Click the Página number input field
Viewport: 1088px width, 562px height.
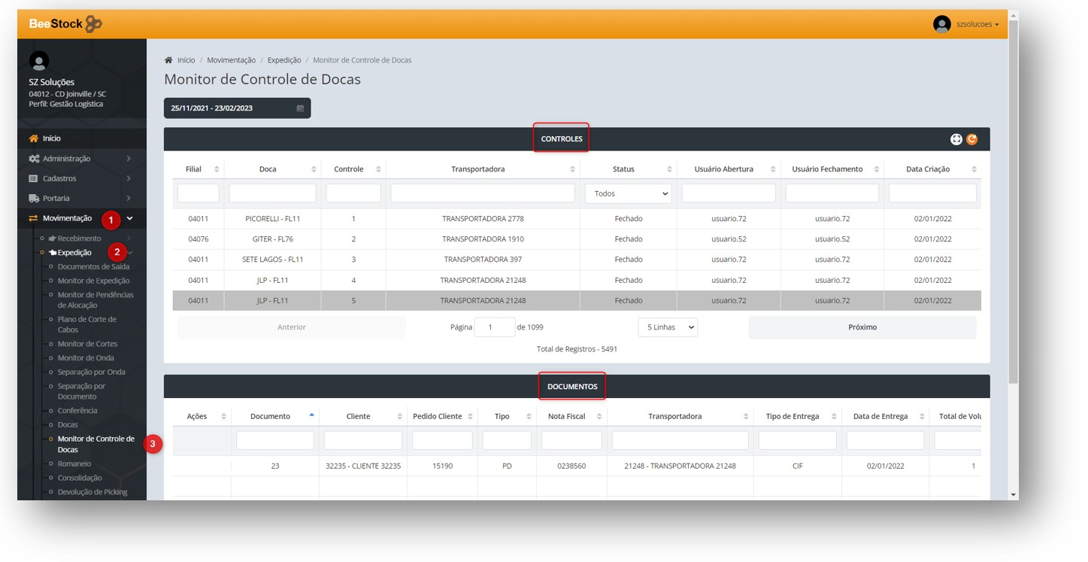494,327
